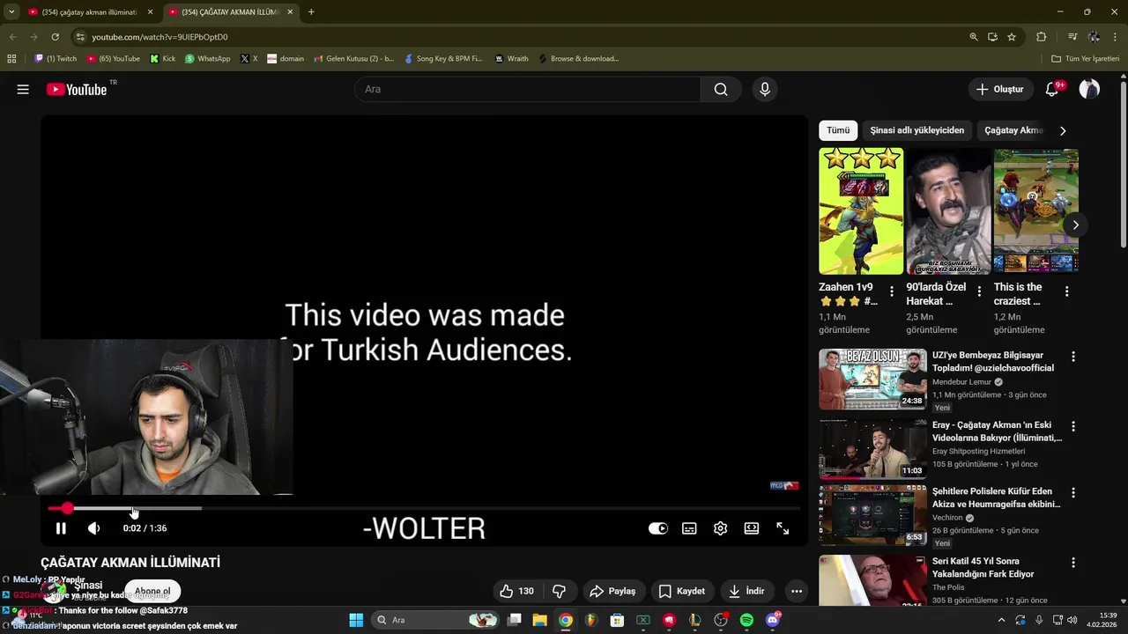Enter fullscreen mode
The image size is (1128, 634).
click(x=783, y=528)
